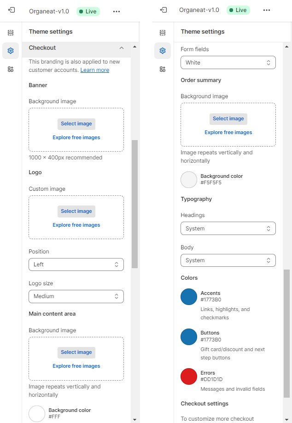Viewport: 292px width, 423px height.
Task: Click the Colors heading
Action: (189, 278)
